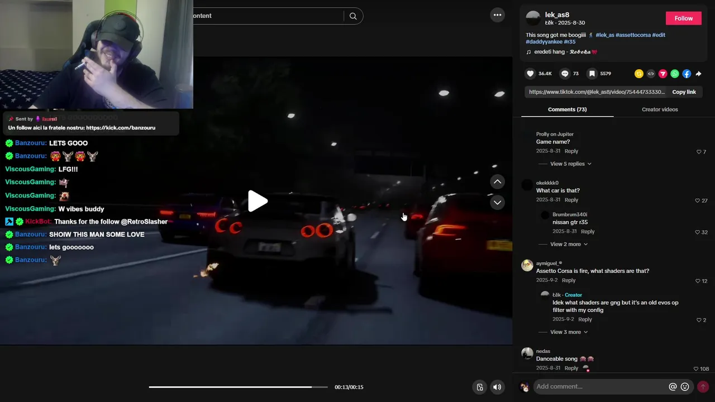This screenshot has height=402, width=715.
Task: Open lek_as8 username at top
Action: pyautogui.click(x=557, y=15)
